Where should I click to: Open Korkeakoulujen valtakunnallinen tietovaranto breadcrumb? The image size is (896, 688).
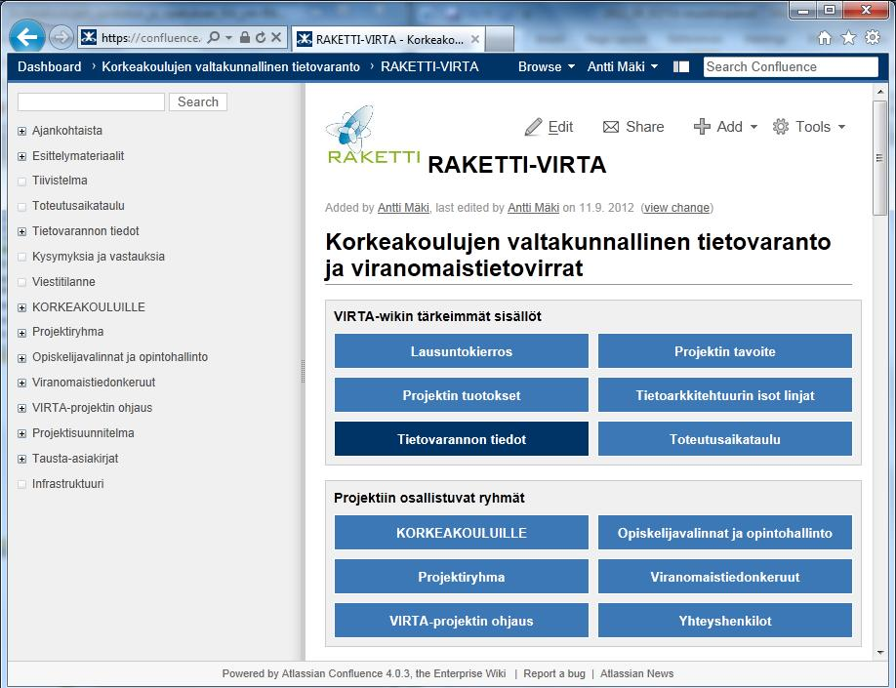pyautogui.click(x=231, y=67)
